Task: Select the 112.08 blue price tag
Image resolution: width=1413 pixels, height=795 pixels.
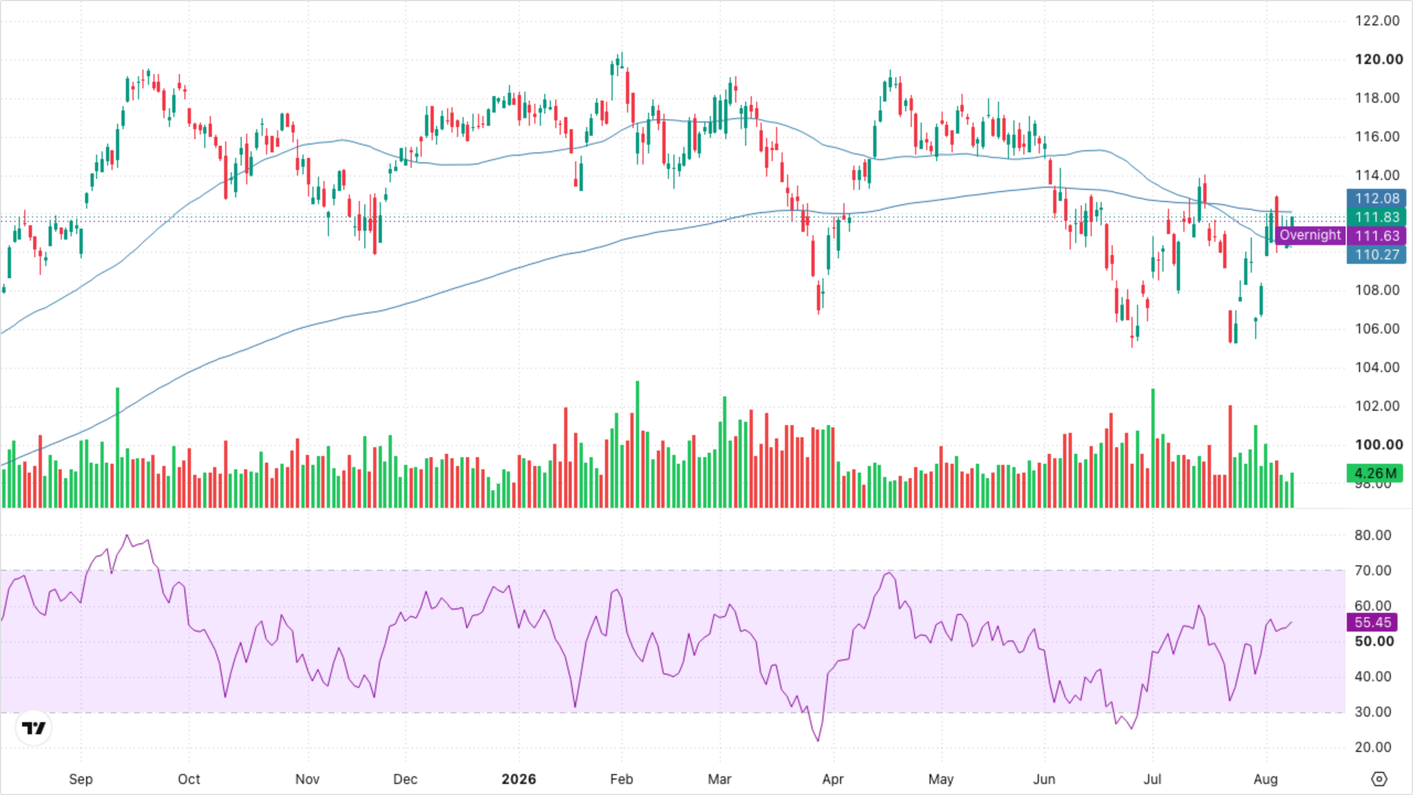Action: (x=1377, y=198)
